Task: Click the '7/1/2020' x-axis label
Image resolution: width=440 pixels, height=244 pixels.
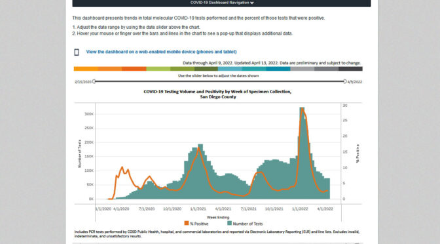Action: (x=147, y=209)
